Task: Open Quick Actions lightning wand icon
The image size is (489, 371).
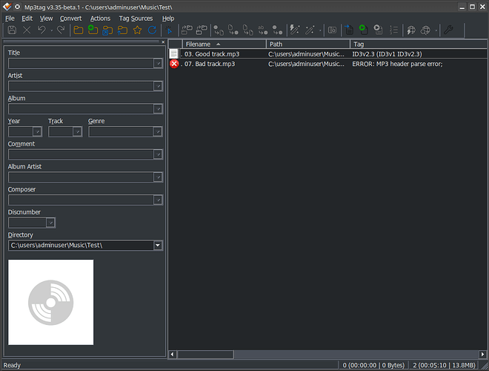Action: pos(294,30)
